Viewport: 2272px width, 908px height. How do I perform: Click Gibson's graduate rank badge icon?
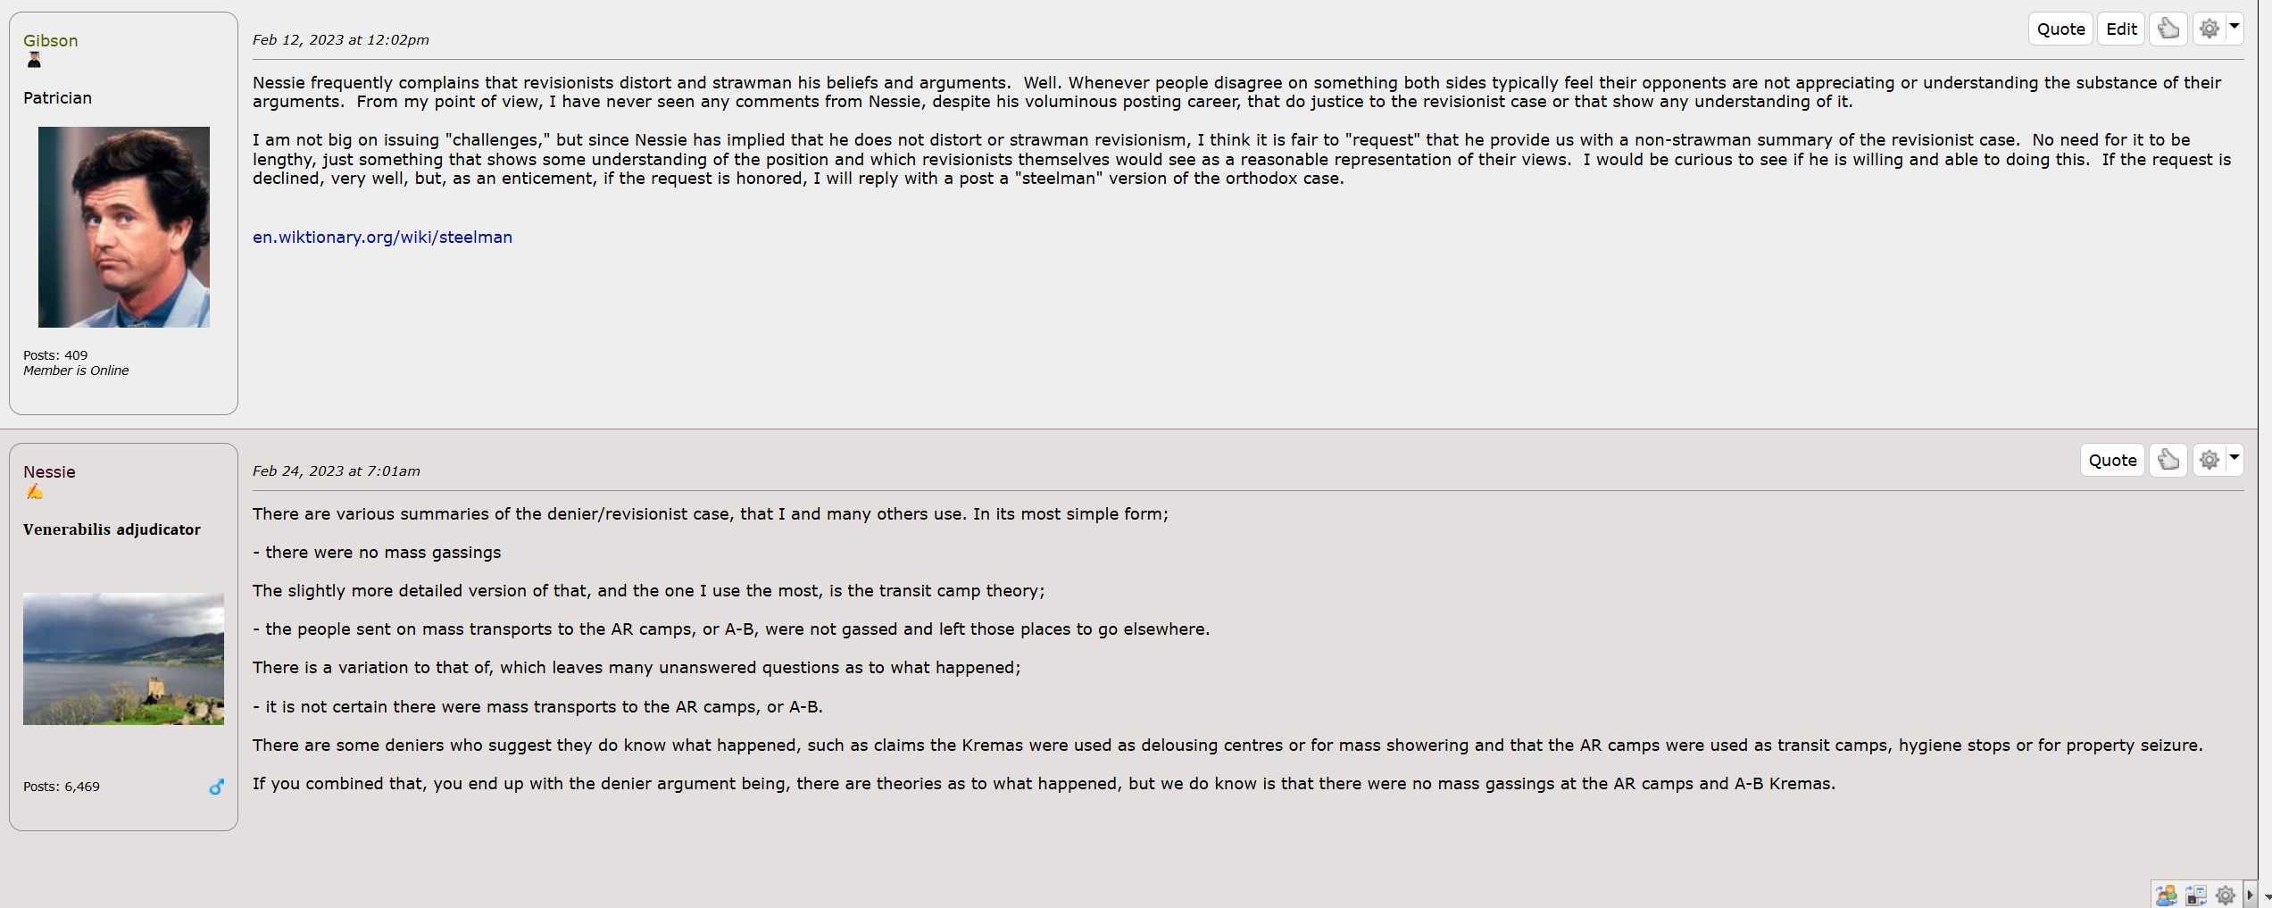point(34,61)
